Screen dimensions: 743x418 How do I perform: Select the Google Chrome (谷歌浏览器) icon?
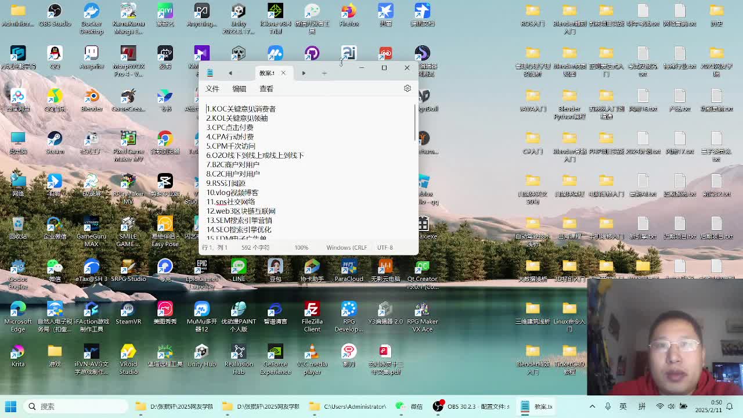point(165,143)
